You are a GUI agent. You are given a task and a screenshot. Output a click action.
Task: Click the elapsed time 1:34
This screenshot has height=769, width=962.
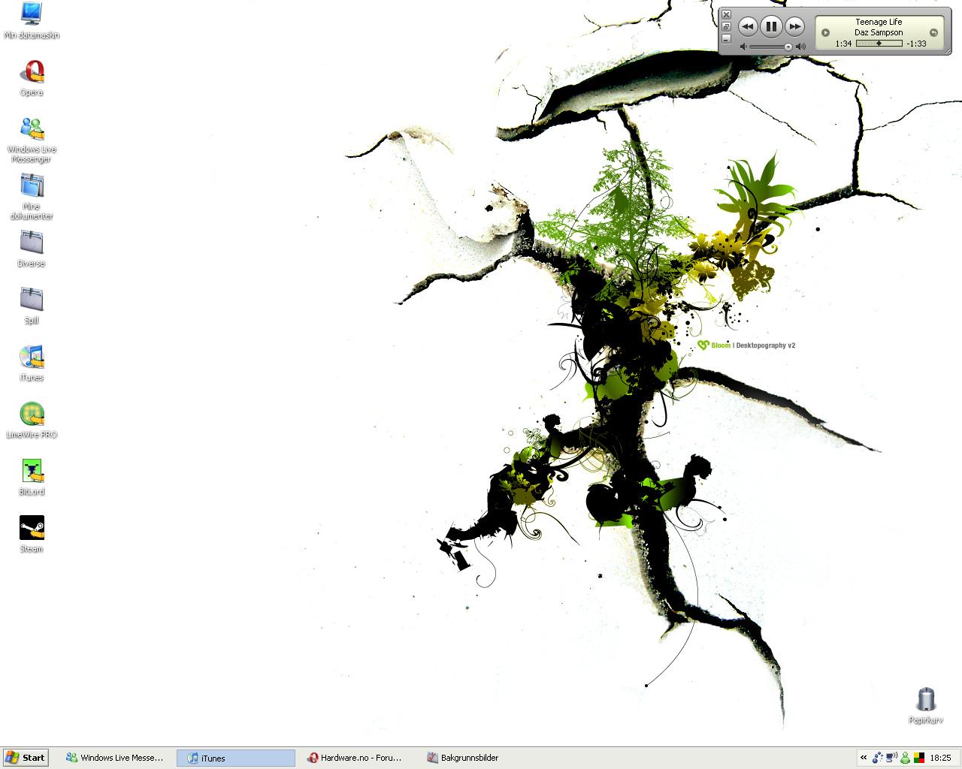pos(843,44)
